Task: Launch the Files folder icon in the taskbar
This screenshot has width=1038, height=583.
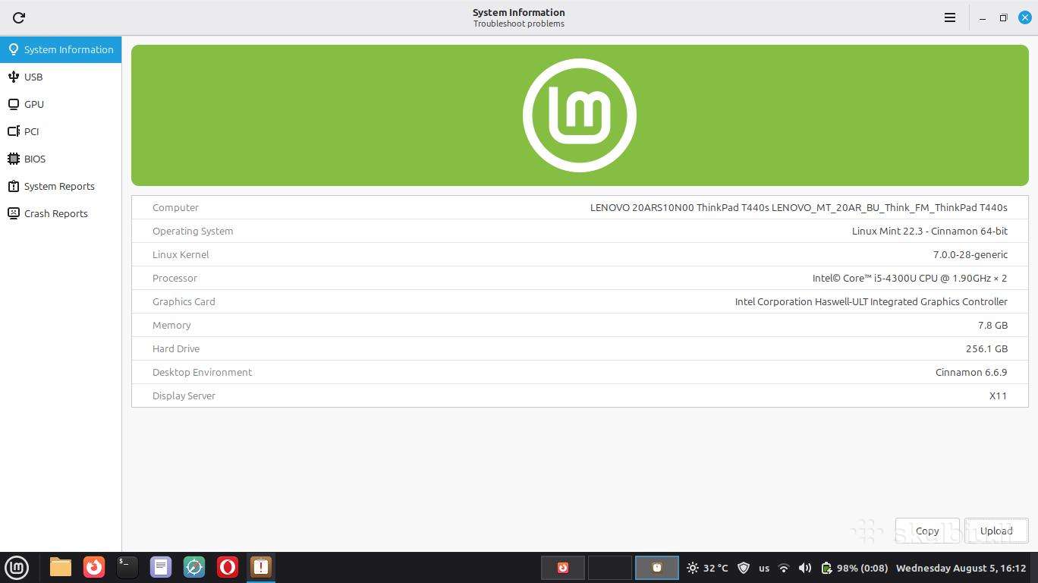Action: (61, 567)
